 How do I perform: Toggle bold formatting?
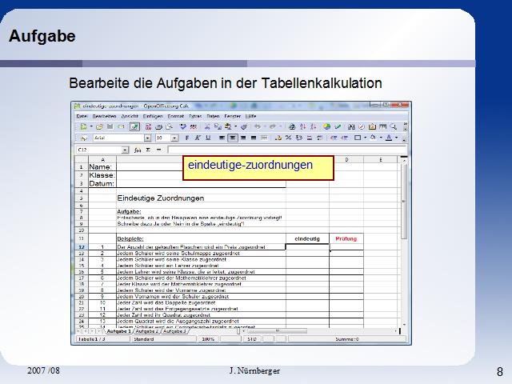[x=186, y=138]
